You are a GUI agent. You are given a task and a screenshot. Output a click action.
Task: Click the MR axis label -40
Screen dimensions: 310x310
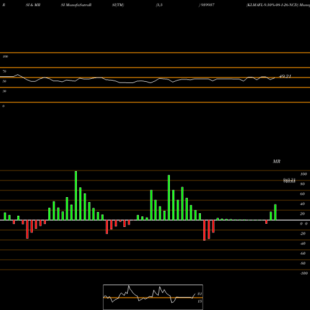coord(303,244)
